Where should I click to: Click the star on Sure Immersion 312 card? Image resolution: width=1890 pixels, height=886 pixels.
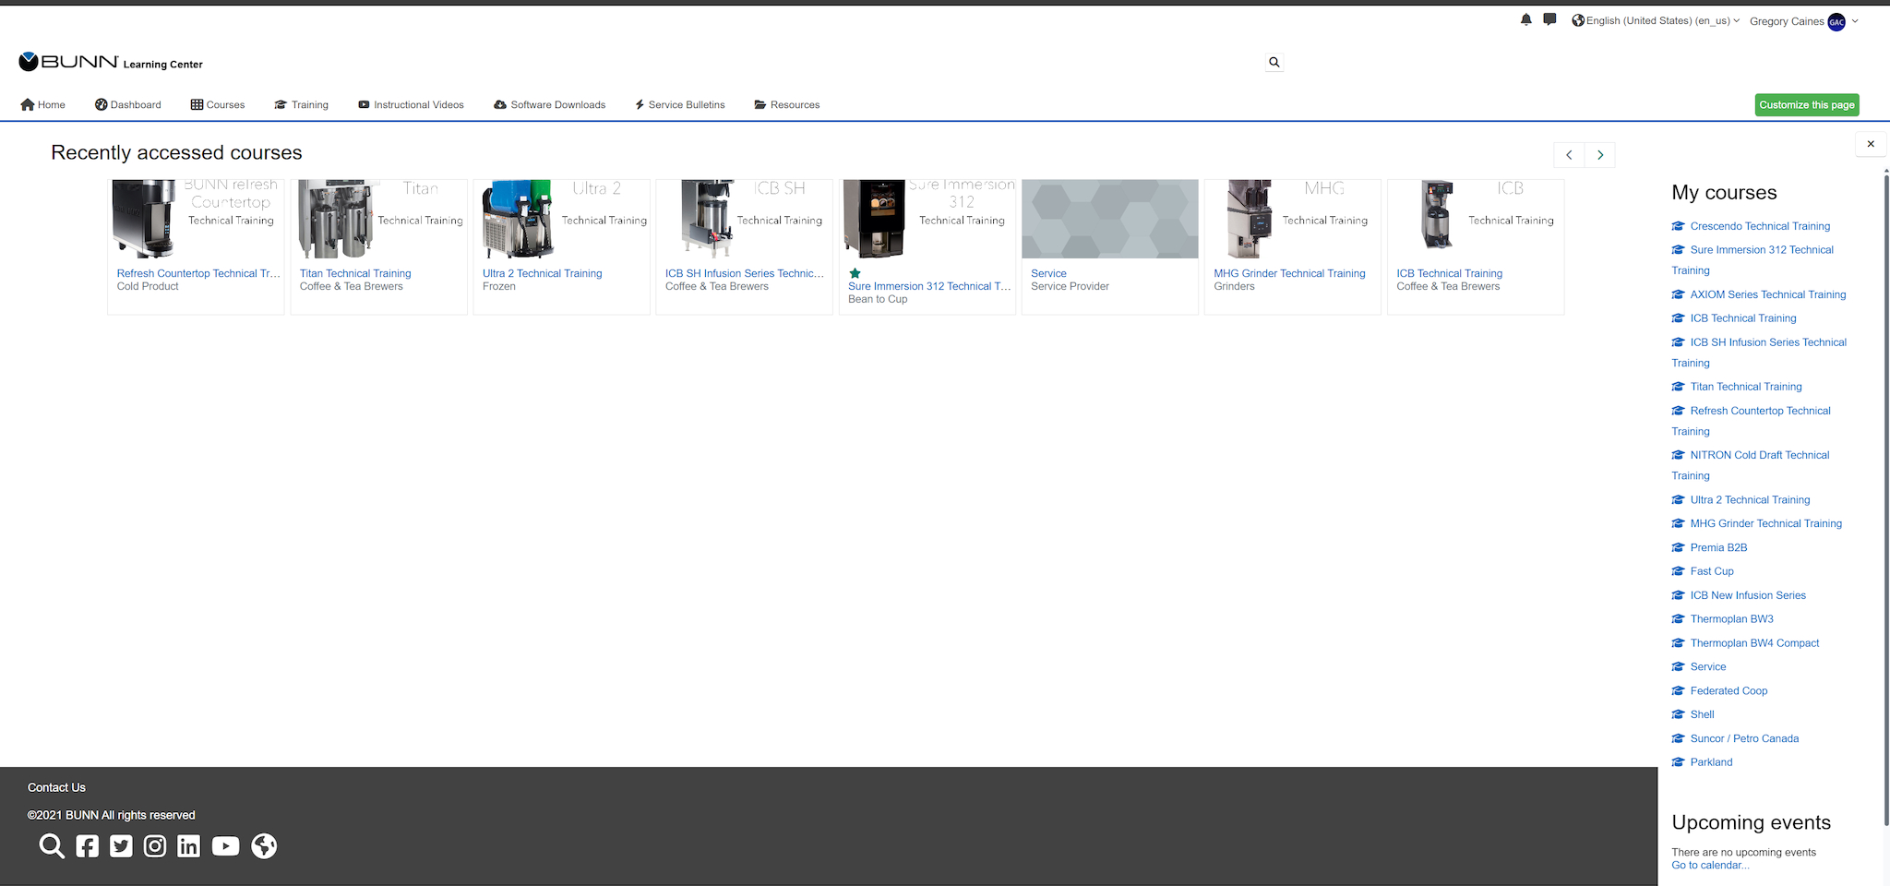click(x=855, y=273)
